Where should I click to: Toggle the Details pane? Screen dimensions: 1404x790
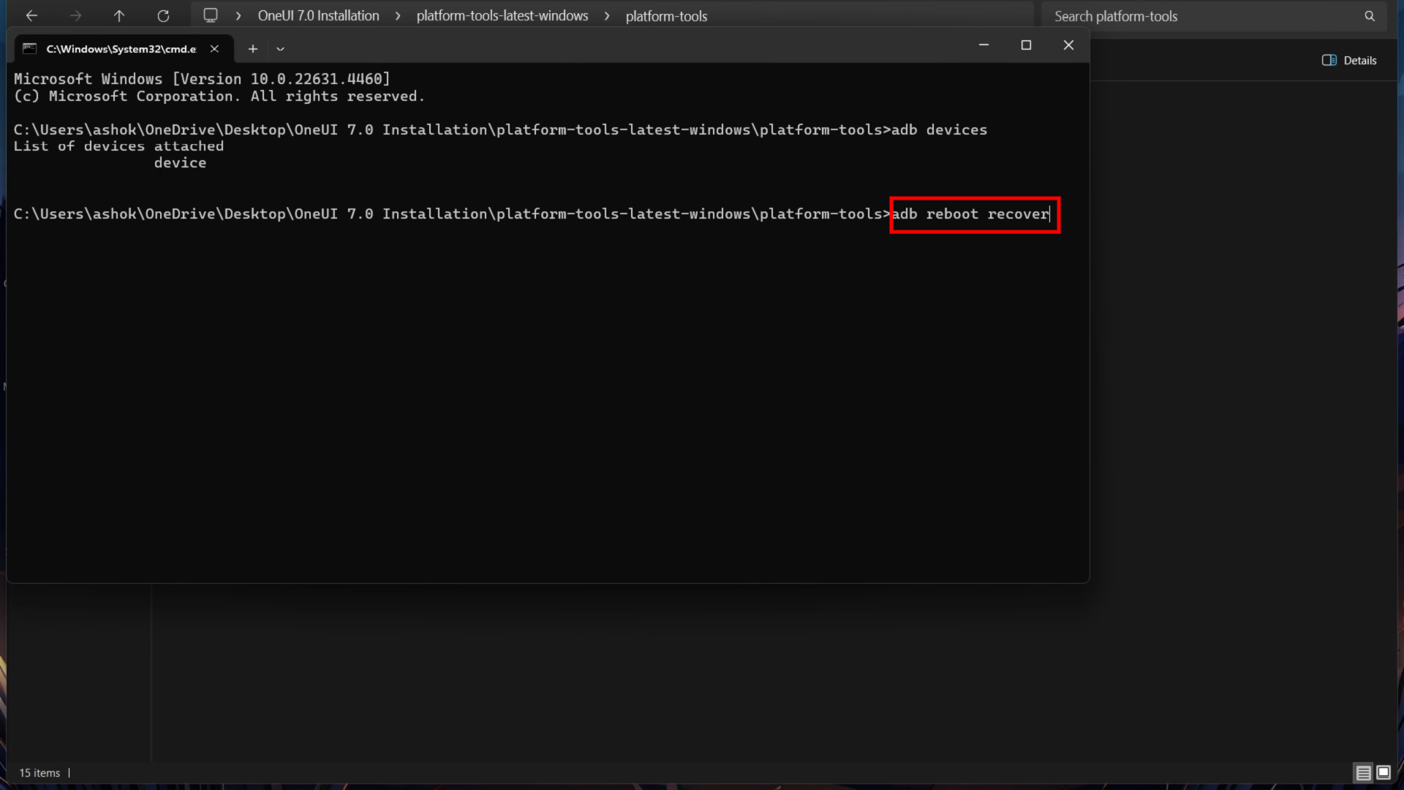tap(1349, 61)
